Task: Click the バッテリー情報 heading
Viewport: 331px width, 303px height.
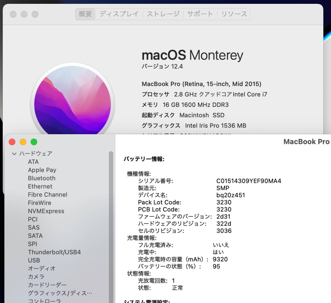Action: [144, 159]
